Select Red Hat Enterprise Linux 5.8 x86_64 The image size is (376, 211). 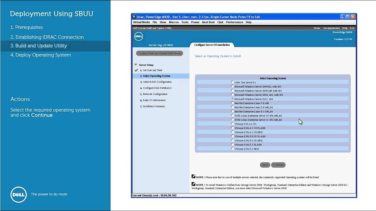tap(233, 107)
